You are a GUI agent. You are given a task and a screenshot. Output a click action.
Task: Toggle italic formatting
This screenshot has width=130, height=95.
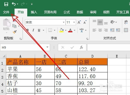pos(33,30)
